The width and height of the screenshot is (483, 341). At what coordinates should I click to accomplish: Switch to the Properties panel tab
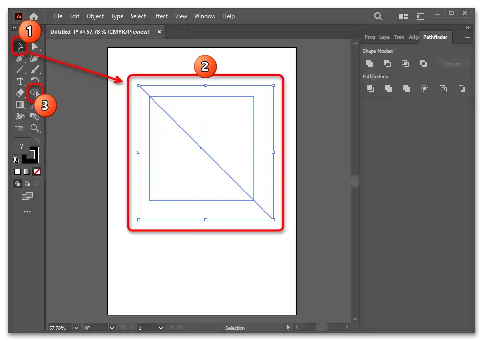pyautogui.click(x=370, y=37)
